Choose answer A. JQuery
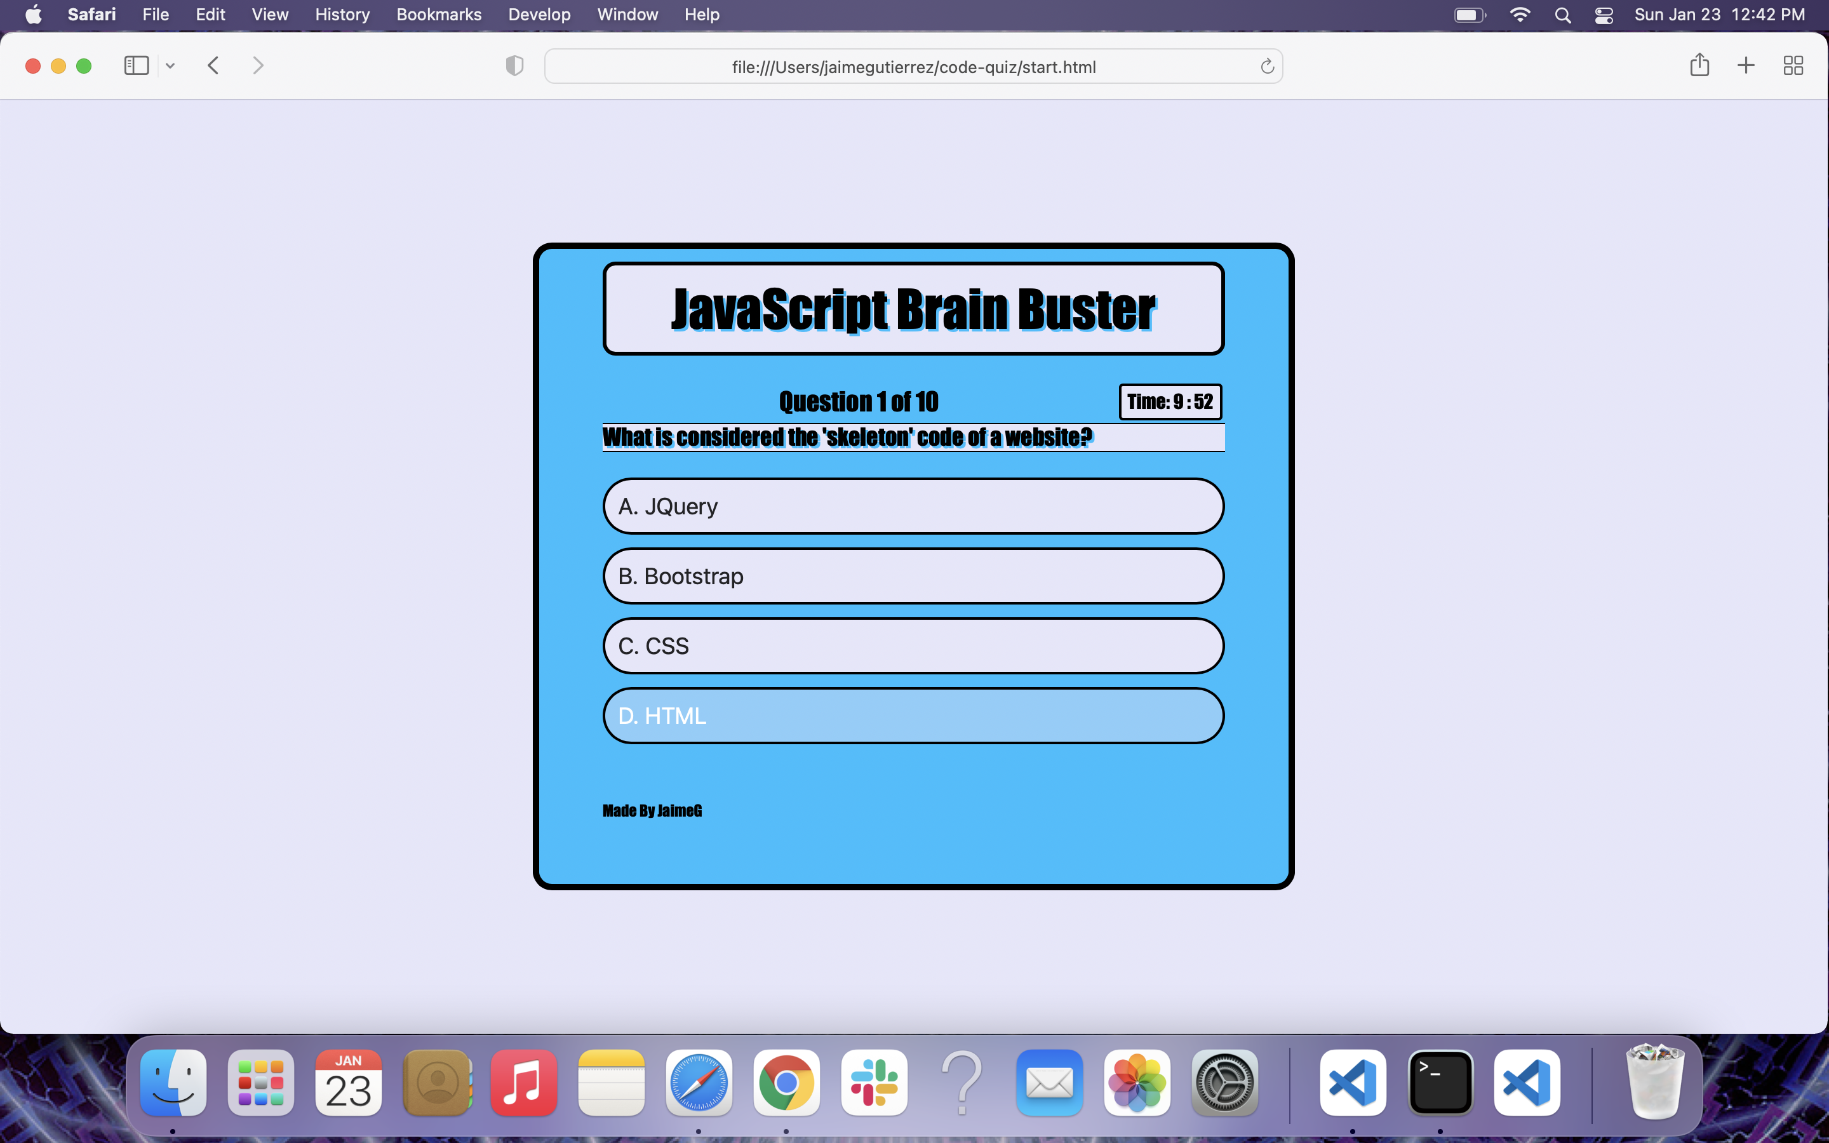The width and height of the screenshot is (1829, 1143). [913, 505]
